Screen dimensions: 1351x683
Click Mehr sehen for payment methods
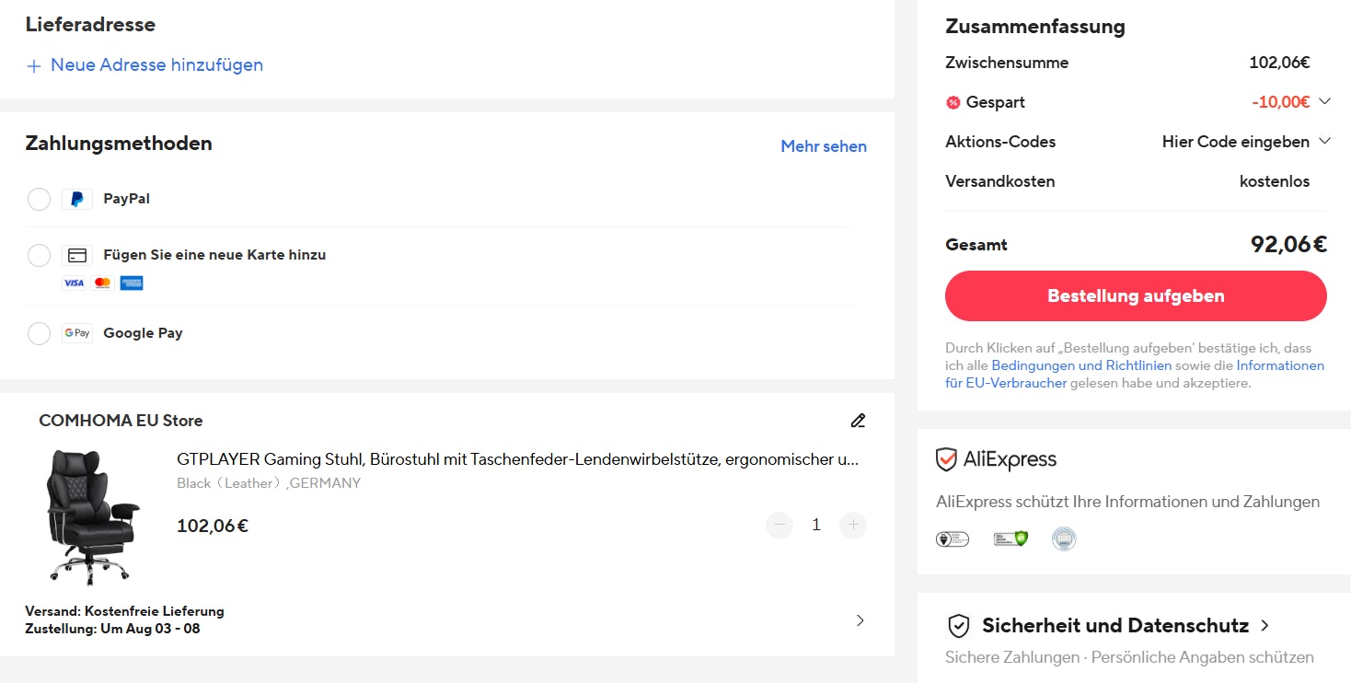(x=823, y=146)
